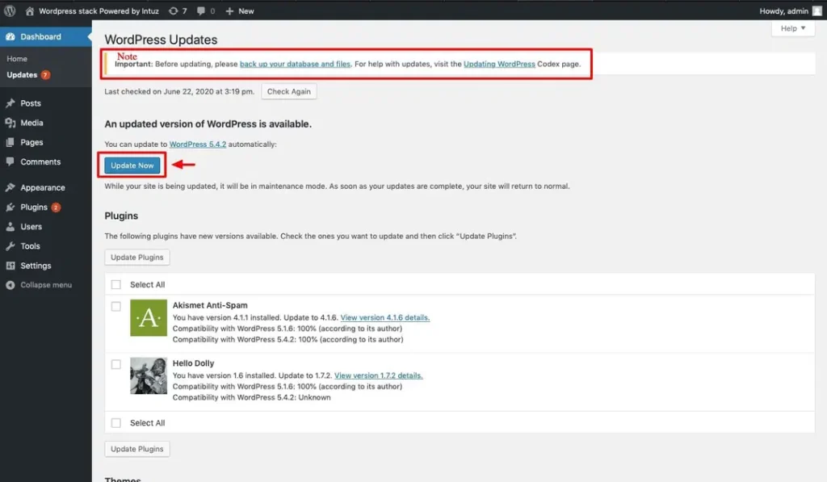
Task: Click the Dashboard gauge icon
Action: click(10, 36)
